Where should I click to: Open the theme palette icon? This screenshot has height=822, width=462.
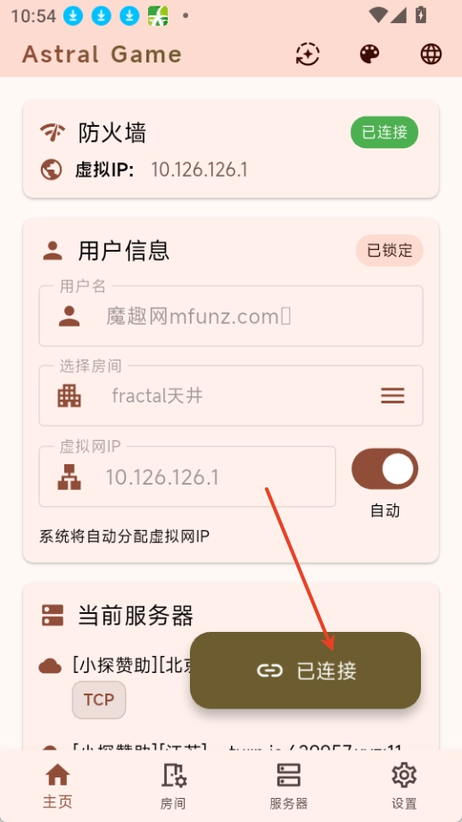tap(369, 54)
